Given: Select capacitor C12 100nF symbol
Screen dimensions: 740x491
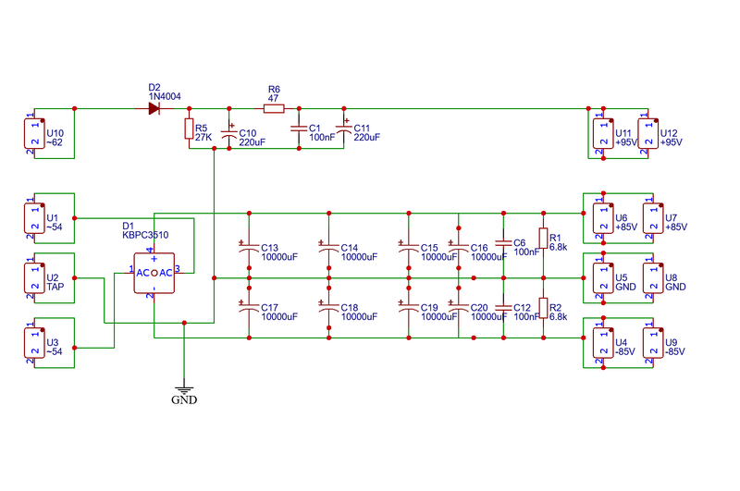Looking at the screenshot, I should (x=503, y=308).
